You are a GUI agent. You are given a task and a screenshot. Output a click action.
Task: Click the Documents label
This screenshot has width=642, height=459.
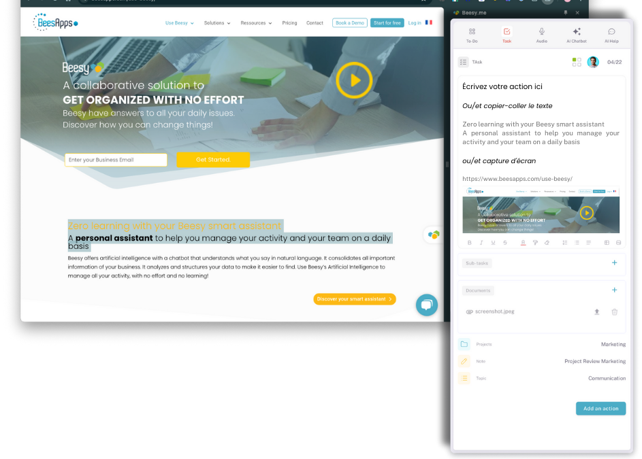[x=478, y=290]
